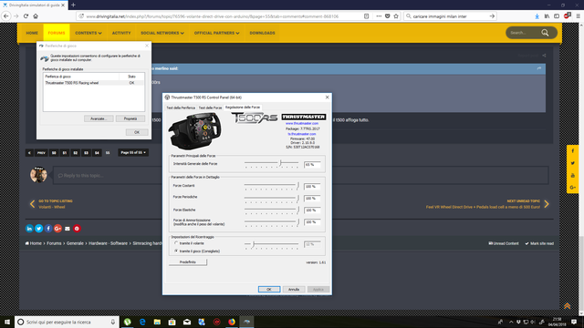The width and height of the screenshot is (584, 328).
Task: Open 'Unread Content' link
Action: [504, 243]
